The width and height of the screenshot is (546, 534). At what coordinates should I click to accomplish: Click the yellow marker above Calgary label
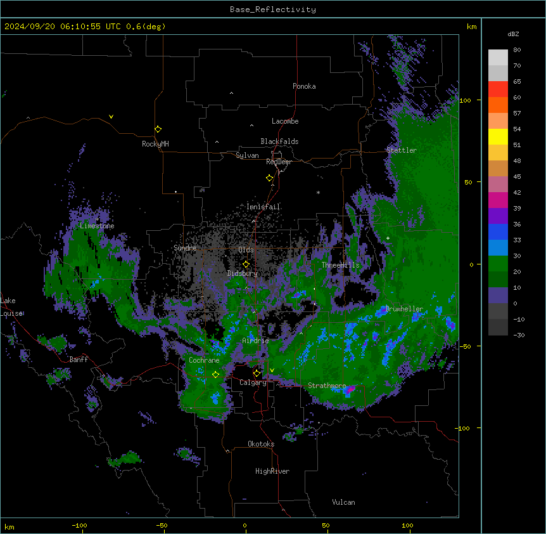click(x=257, y=374)
